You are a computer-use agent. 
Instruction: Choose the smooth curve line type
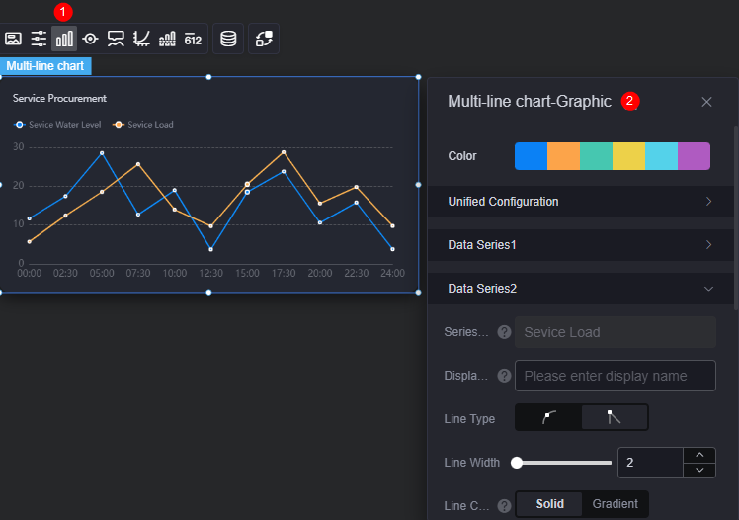tap(548, 417)
